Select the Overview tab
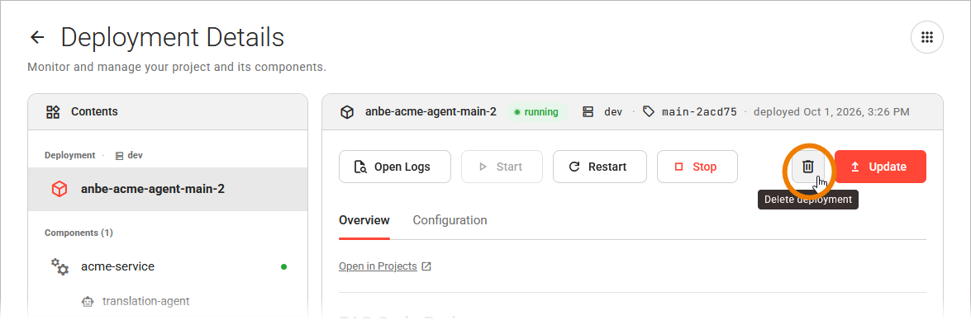This screenshot has width=971, height=320. (364, 220)
